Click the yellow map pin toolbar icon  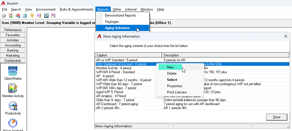pos(32,16)
